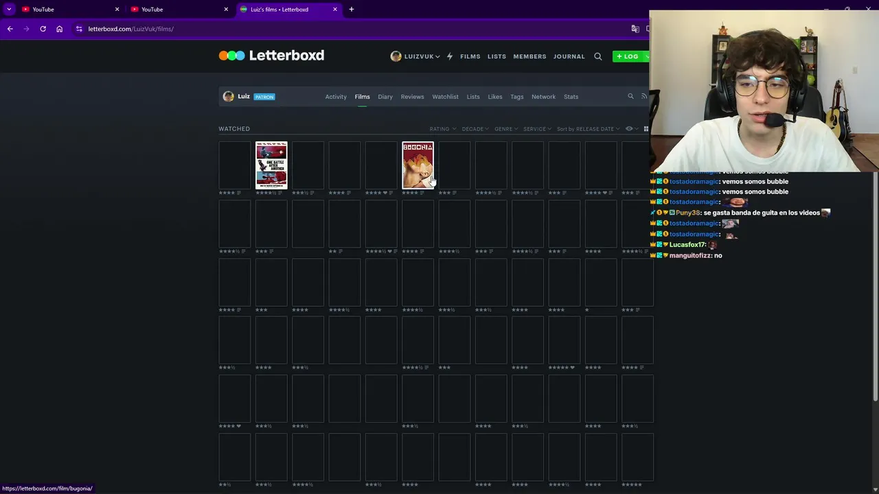Toggle the eye visibility filter
The image size is (879, 494).
[x=630, y=129]
